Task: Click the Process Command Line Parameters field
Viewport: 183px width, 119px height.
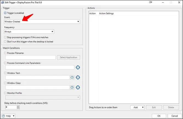Action: (40, 67)
